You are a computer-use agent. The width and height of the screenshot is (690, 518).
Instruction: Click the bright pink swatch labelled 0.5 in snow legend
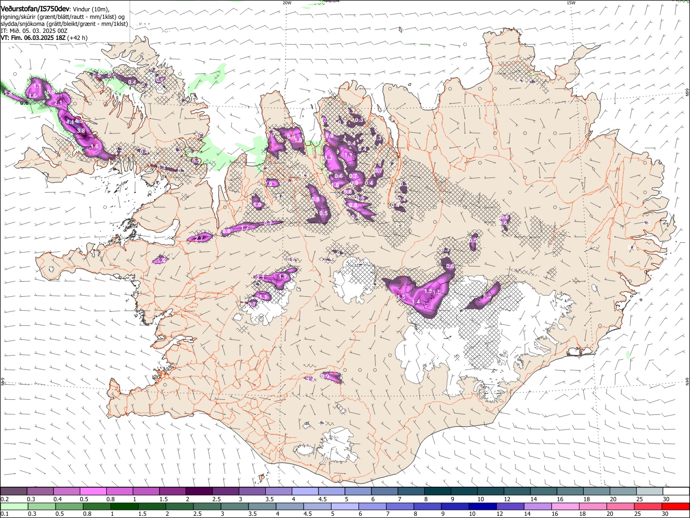93,491
